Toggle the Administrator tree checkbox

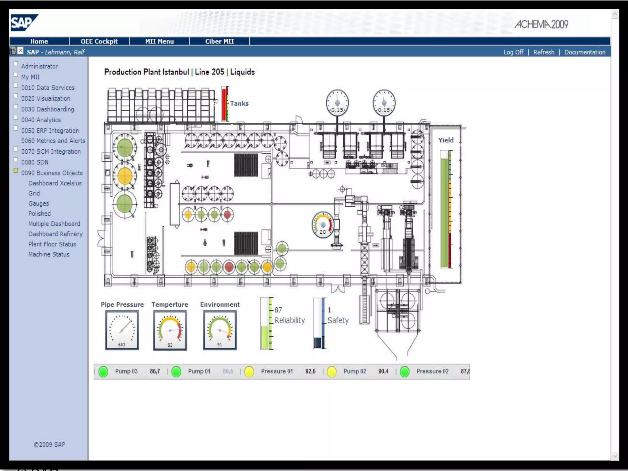coord(16,64)
